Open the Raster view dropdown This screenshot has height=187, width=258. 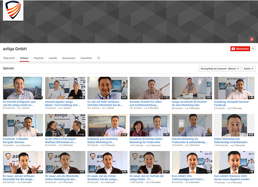tap(249, 68)
